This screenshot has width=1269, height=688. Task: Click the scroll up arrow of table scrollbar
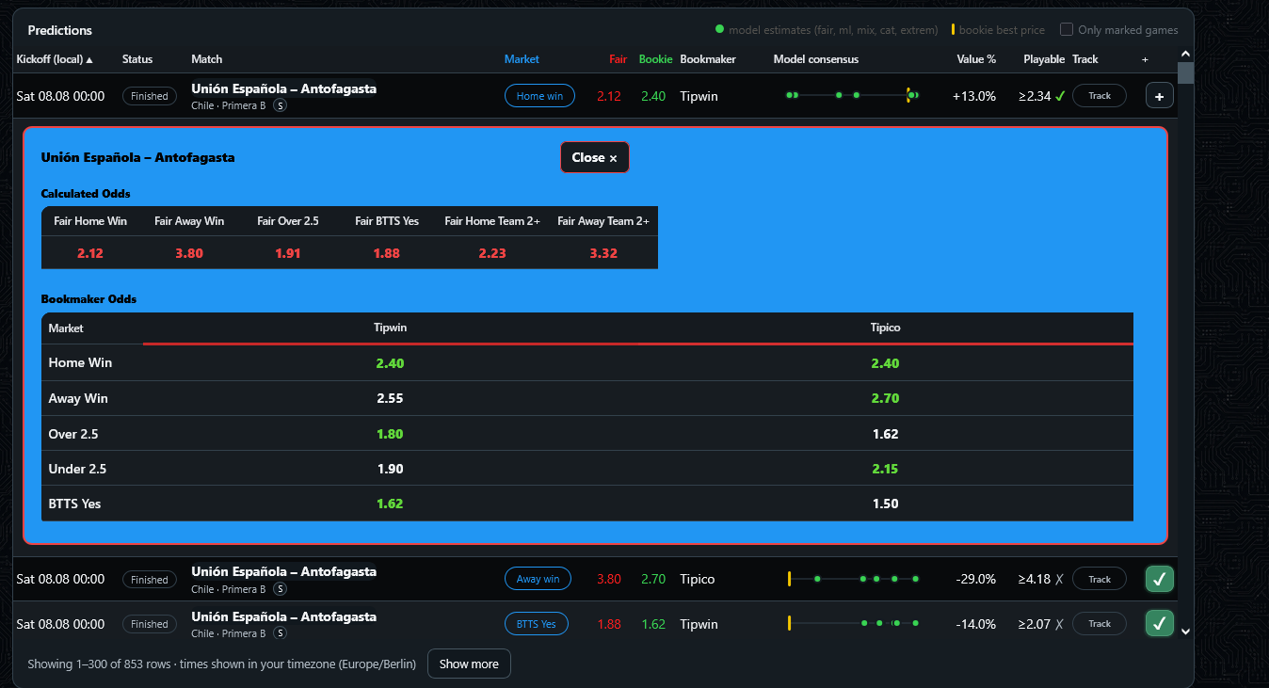1185,54
